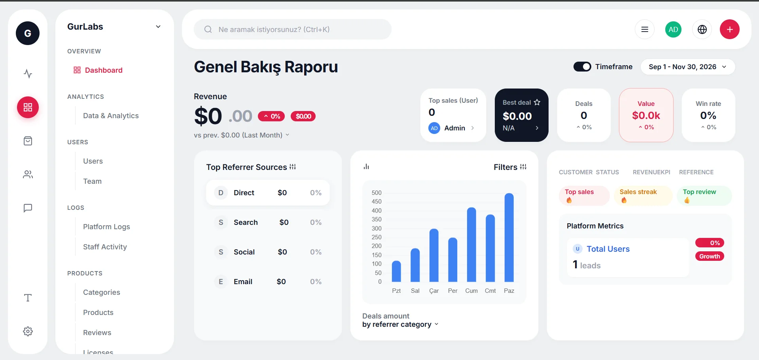The height and width of the screenshot is (360, 759).
Task: Open the shopping bag sidebar icon
Action: [x=28, y=141]
